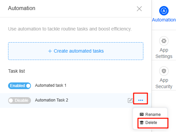
Task: Select Automation Task 2 row name
Action: coord(51,100)
